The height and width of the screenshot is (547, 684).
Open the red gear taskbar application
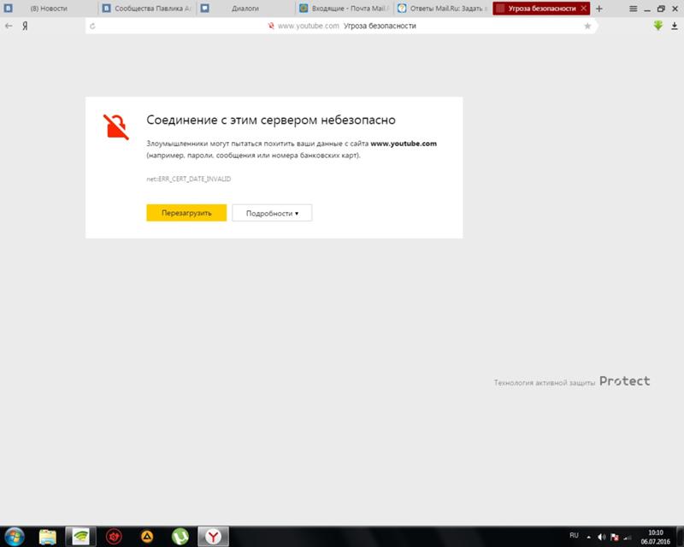point(114,537)
